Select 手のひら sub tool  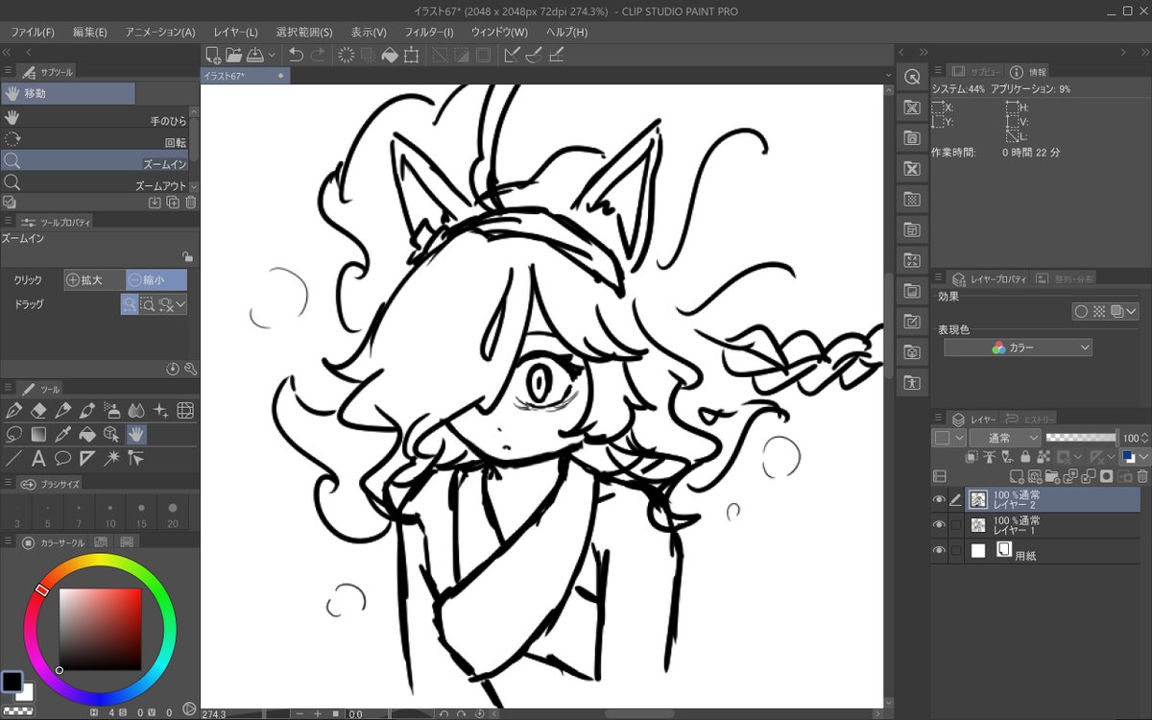pos(94,119)
